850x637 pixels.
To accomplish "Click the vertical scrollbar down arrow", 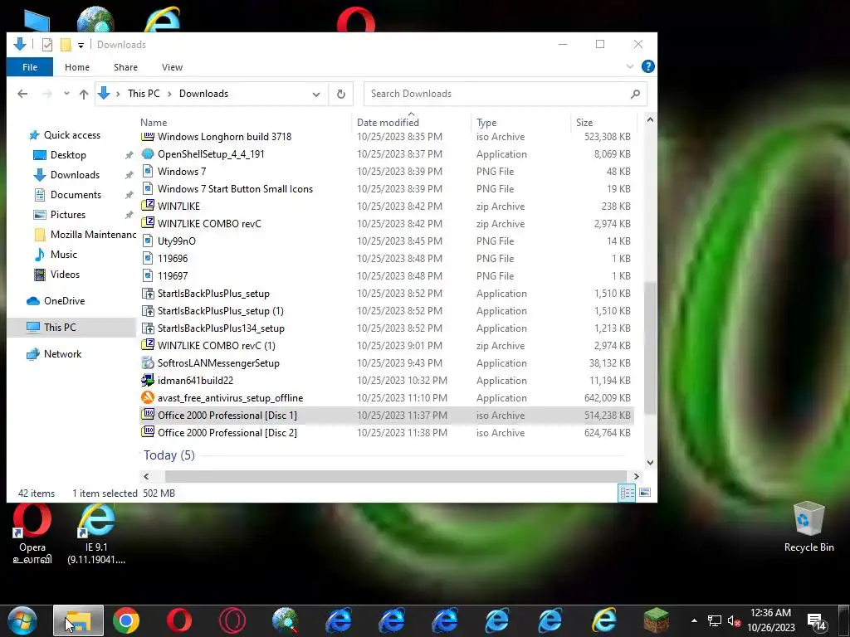I will (x=650, y=463).
